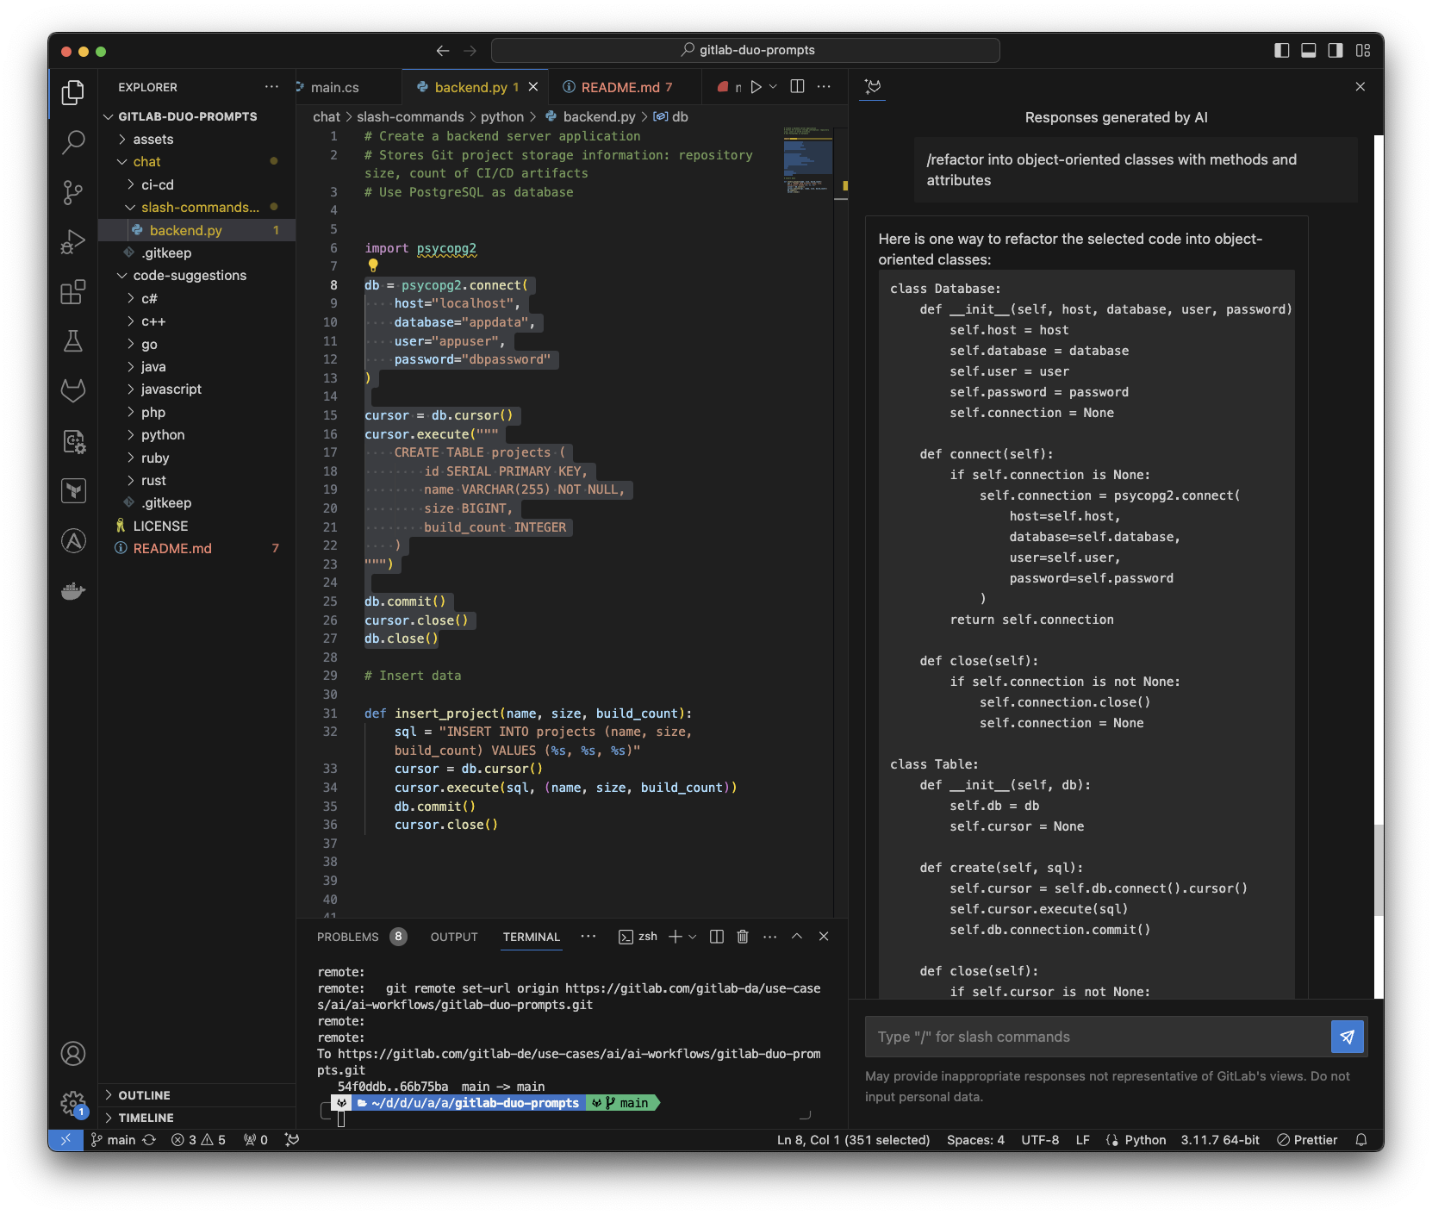This screenshot has width=1432, height=1215.
Task: Open the Docker whale icon
Action: (x=73, y=591)
